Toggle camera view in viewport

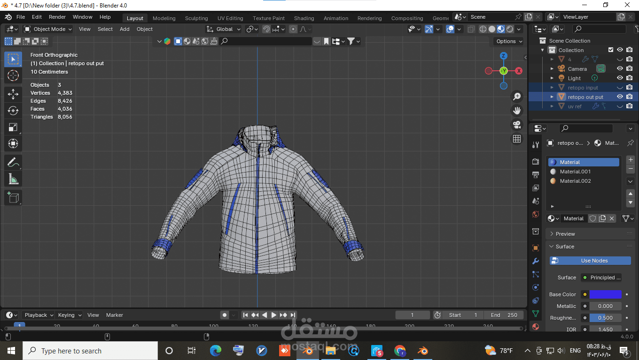(517, 125)
